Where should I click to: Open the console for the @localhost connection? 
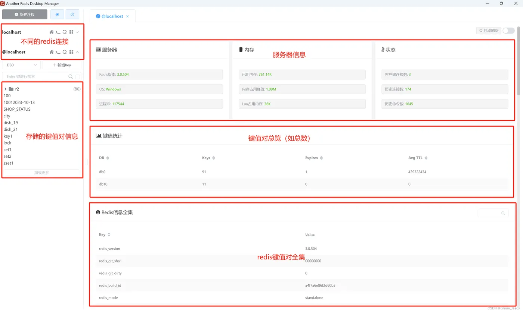[x=58, y=52]
